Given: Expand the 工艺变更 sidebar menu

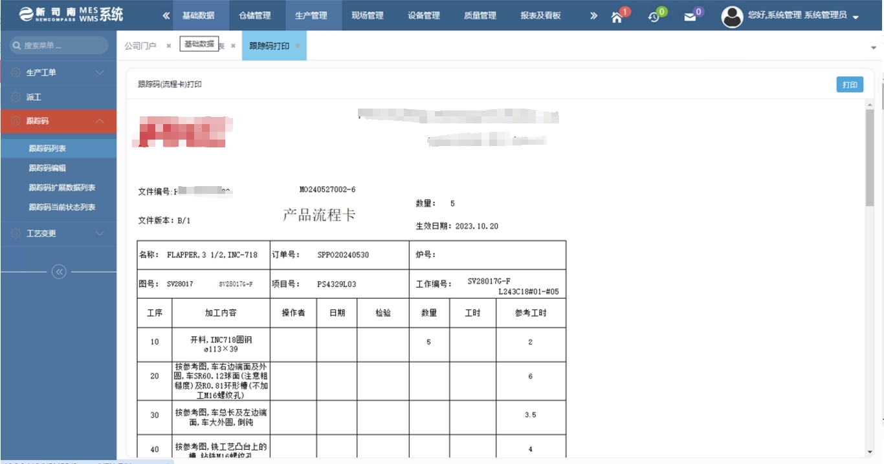Looking at the screenshot, I should coord(100,233).
